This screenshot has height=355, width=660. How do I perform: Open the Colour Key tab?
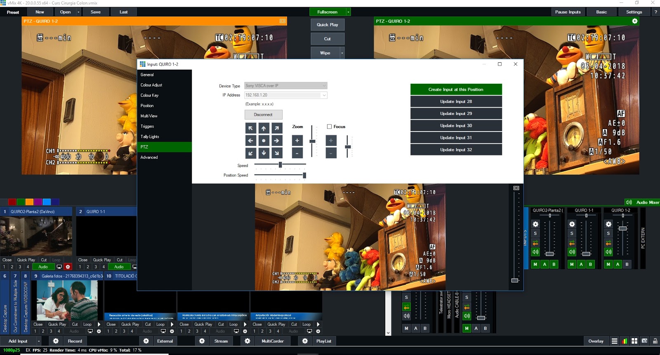[x=165, y=95]
